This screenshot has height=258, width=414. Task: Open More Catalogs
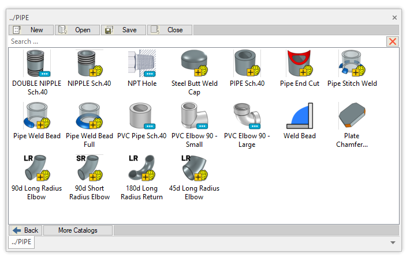[78, 230]
